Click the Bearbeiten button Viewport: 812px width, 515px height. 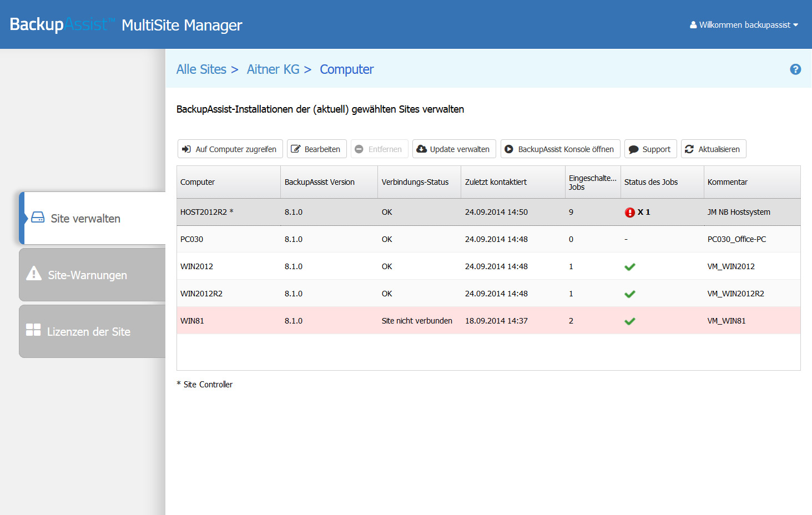317,149
